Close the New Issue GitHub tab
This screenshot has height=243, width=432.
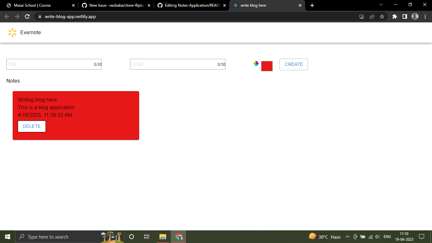click(x=149, y=5)
